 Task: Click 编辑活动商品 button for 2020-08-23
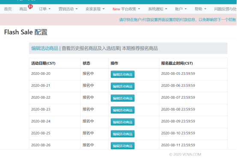(123, 110)
